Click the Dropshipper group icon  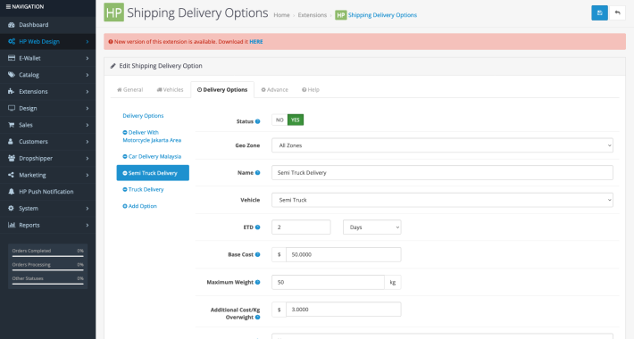[12, 158]
